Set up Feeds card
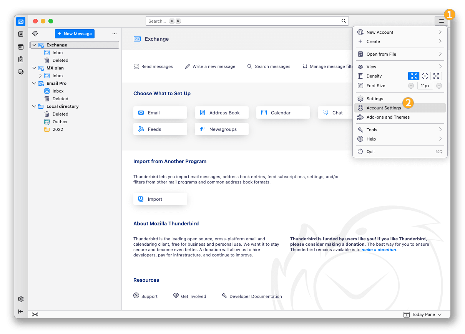 [x=160, y=129]
